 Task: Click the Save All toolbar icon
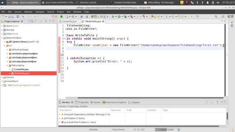12,16
